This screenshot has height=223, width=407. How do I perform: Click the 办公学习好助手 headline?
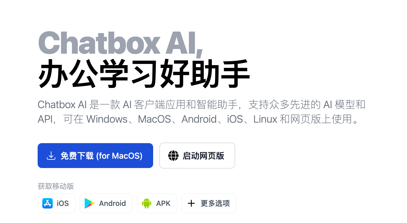144,74
